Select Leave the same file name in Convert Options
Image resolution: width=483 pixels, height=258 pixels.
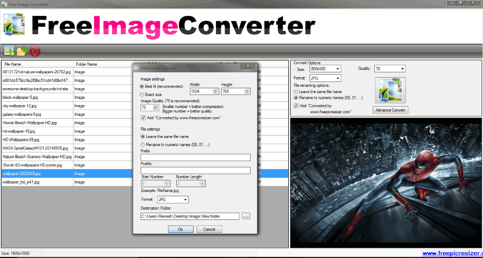click(296, 92)
